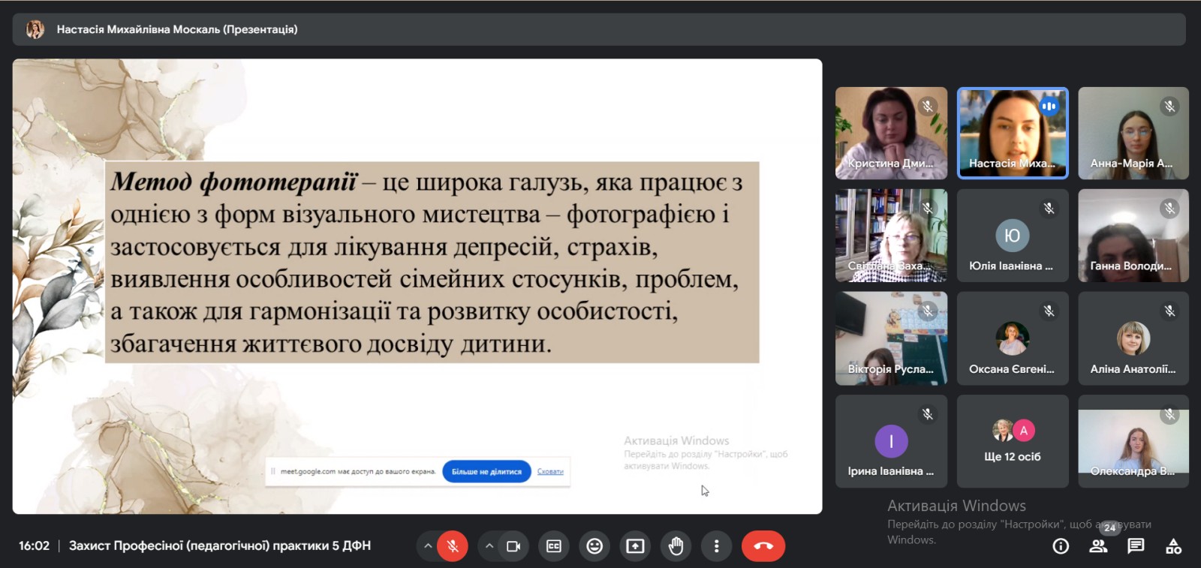Click muted mic icon on Анна-Марія А... tile
This screenshot has height=568, width=1201.
click(x=1169, y=106)
